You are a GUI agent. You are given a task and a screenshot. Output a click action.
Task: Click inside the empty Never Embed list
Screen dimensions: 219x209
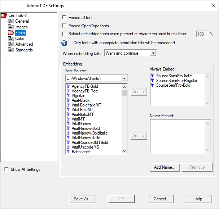tap(178, 136)
